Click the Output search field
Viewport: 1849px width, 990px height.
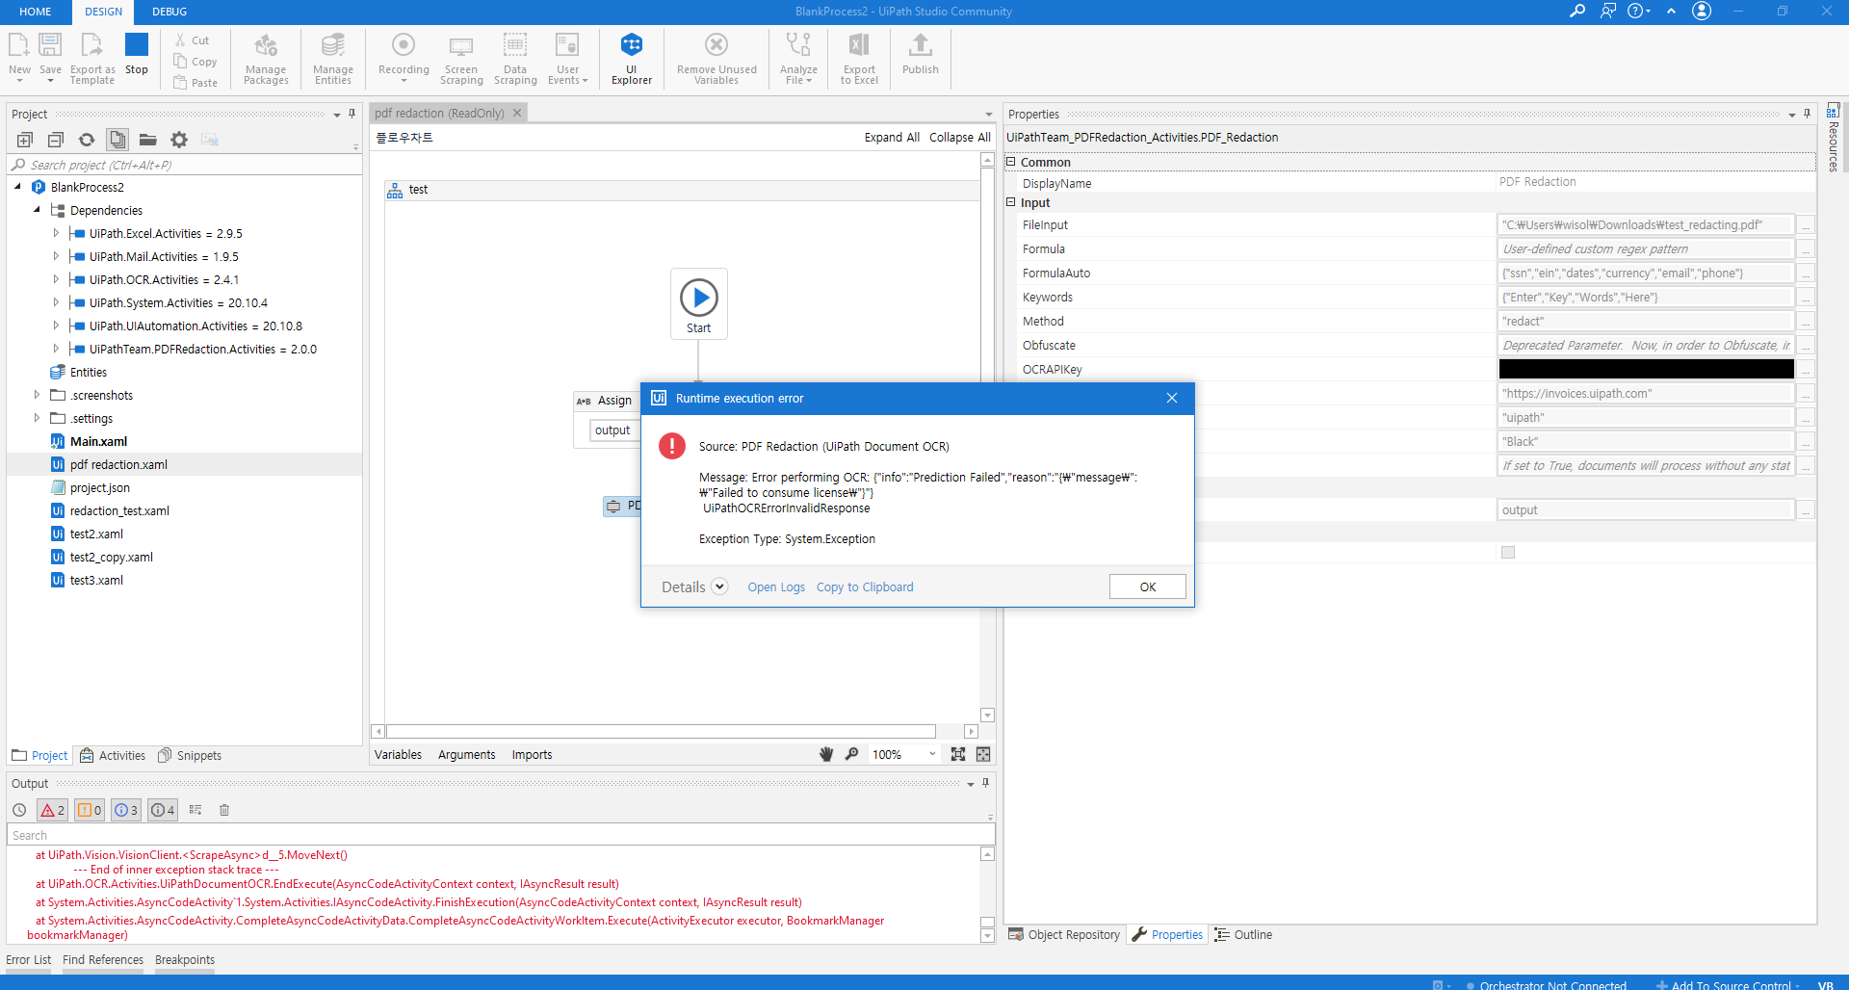point(501,835)
